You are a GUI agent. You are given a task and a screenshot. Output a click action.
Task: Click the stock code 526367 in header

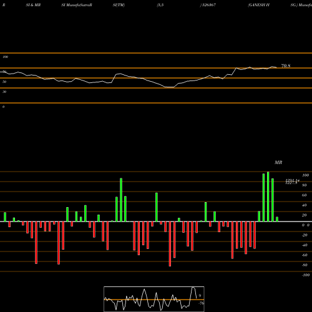208,5
